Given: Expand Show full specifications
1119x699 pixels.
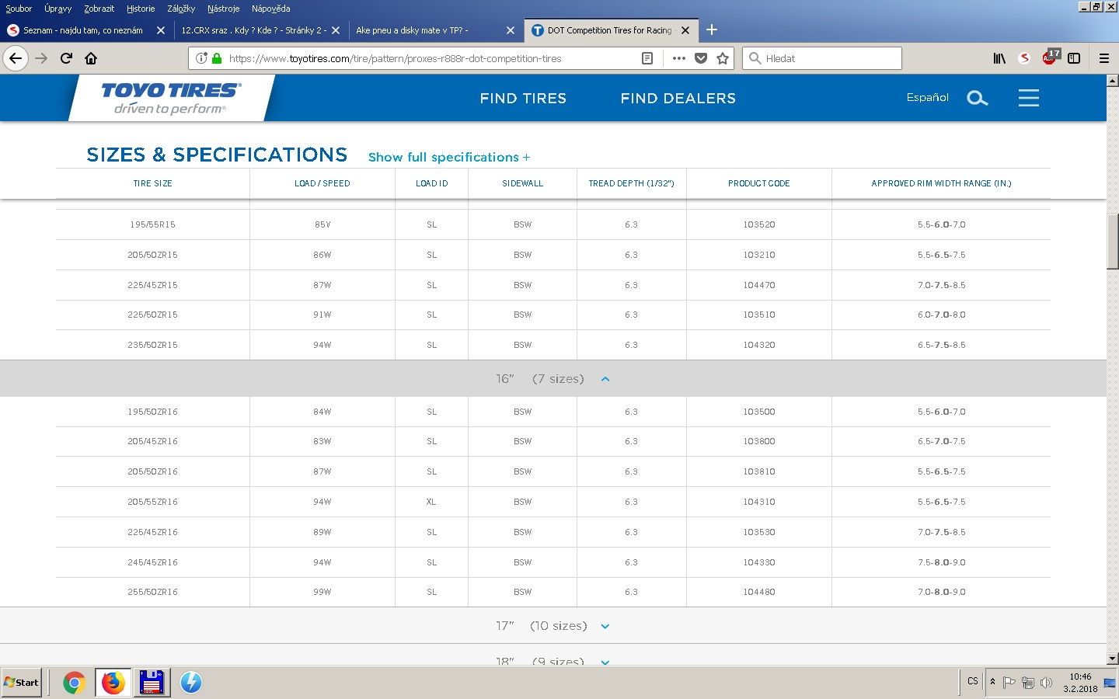Looking at the screenshot, I should [449, 157].
